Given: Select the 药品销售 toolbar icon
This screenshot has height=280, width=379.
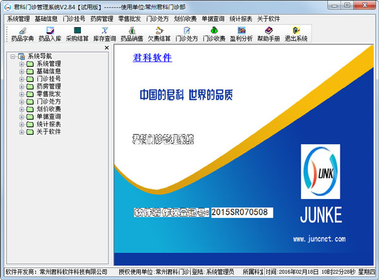Looking at the screenshot, I should pos(131,33).
